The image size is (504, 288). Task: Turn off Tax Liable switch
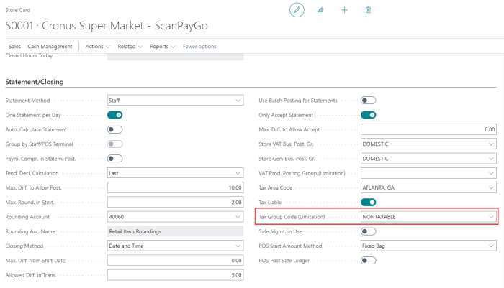(x=369, y=202)
